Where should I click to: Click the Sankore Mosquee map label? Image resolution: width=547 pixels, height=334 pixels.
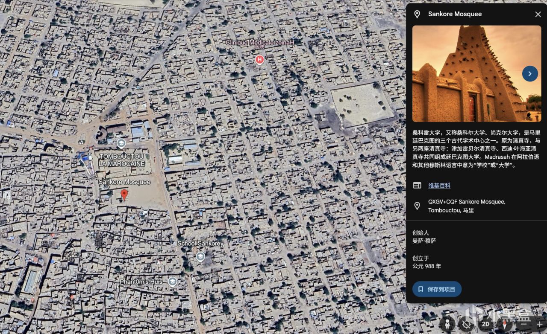click(124, 182)
